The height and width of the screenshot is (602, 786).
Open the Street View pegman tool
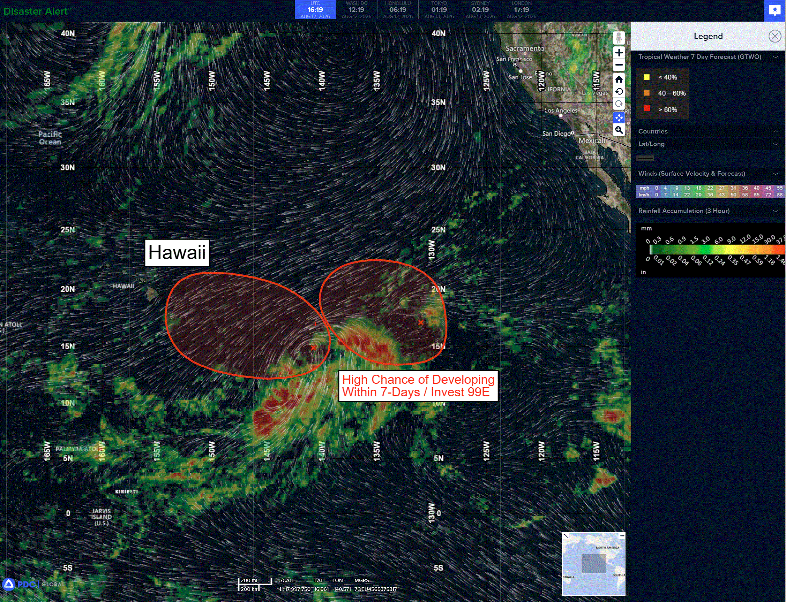(x=619, y=38)
